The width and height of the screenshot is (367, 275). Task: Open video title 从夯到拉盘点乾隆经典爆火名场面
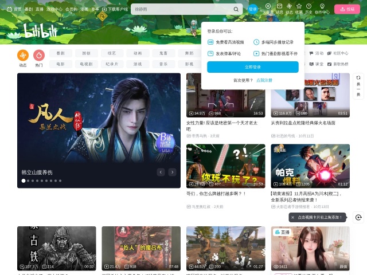coord(303,123)
